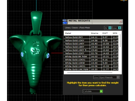This screenshot has width=135, height=101.
Task: Toggle the User library switch
Action: (x=117, y=28)
